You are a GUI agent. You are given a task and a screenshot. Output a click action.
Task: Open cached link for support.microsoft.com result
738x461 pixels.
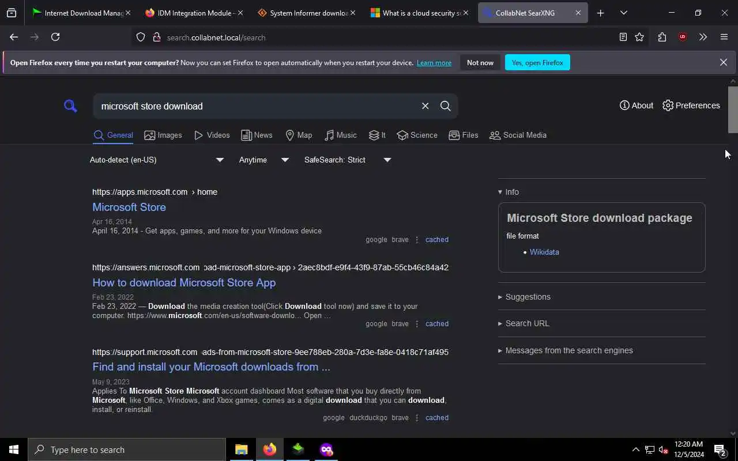[x=437, y=418]
